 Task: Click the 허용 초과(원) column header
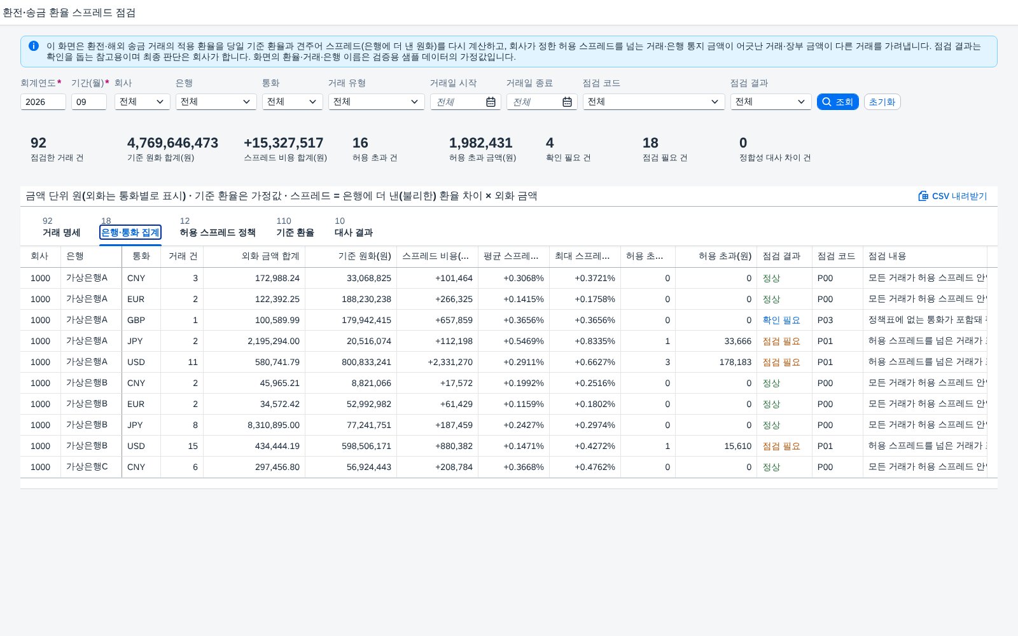click(x=716, y=256)
